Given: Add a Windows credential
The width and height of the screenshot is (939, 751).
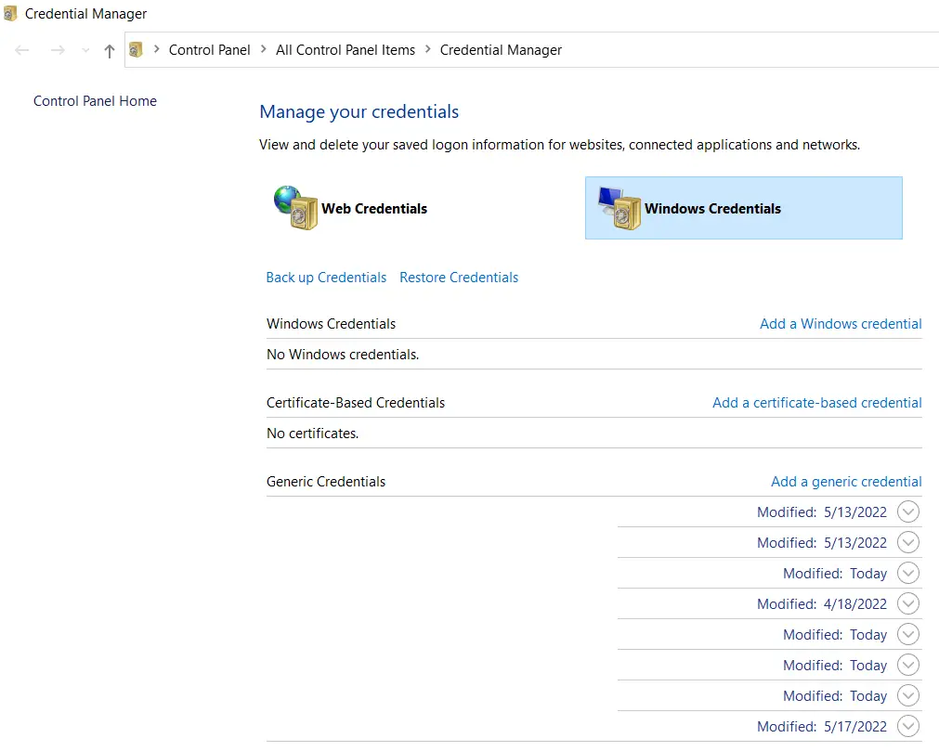Looking at the screenshot, I should click(x=841, y=324).
